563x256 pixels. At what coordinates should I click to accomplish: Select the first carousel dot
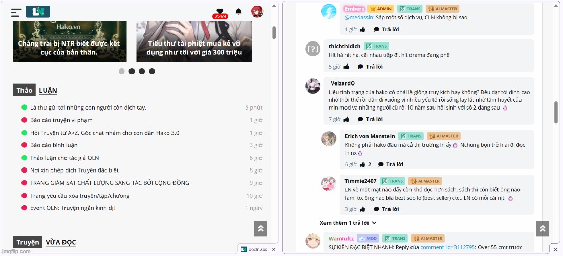(x=122, y=71)
